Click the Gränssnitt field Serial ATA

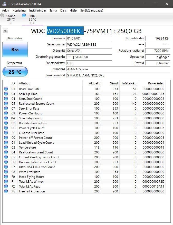click(89, 51)
